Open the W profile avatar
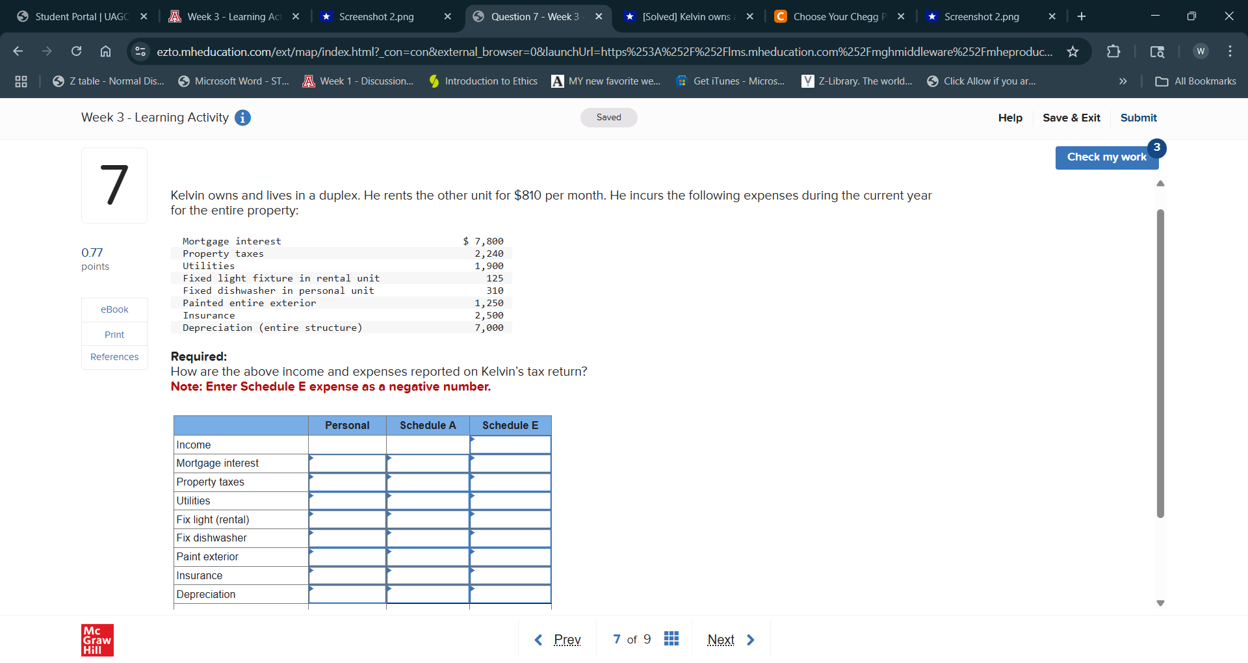The image size is (1248, 663). [1200, 51]
